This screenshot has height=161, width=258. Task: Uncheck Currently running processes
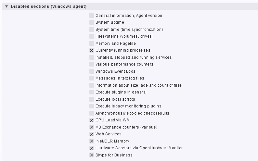point(92,50)
